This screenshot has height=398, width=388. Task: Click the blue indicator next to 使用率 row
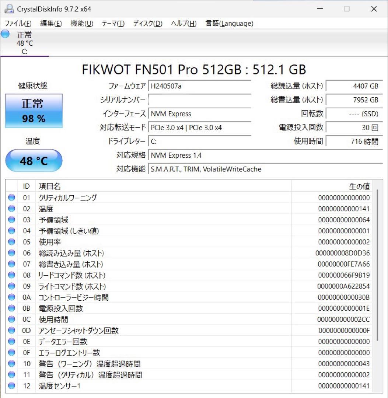pyautogui.click(x=11, y=242)
